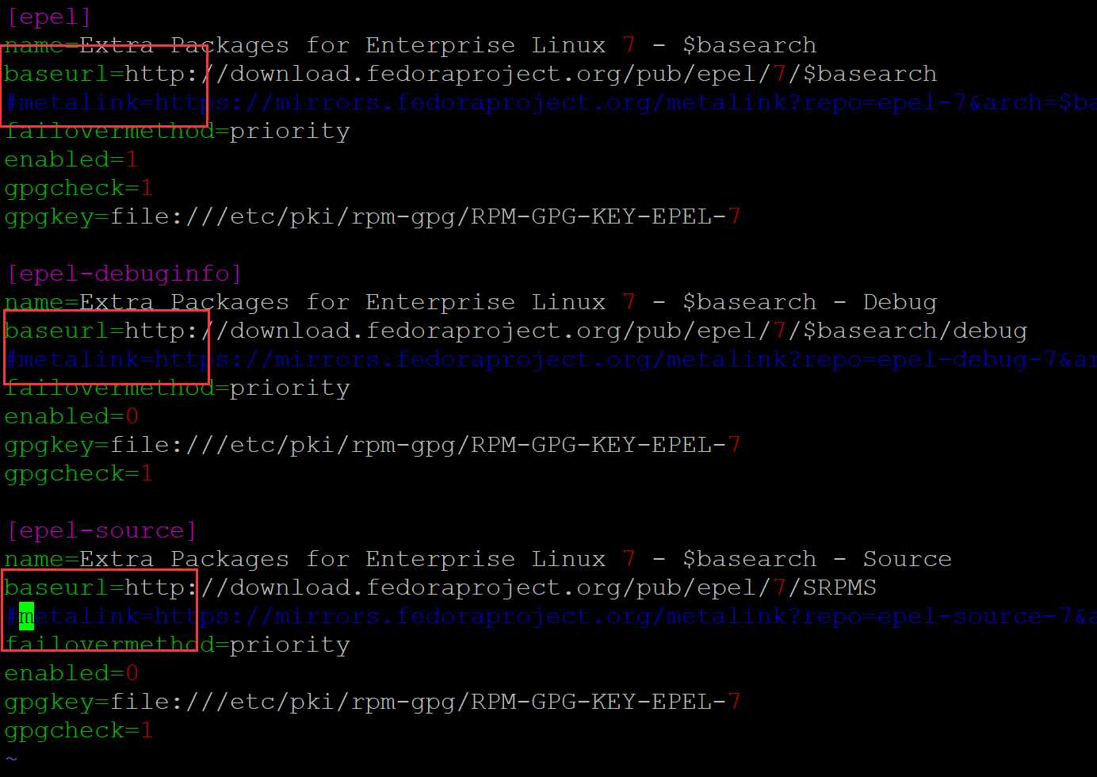Viewport: 1097px width, 777px height.
Task: Click the commented metalink line for repo=epel-7
Action: point(551,102)
